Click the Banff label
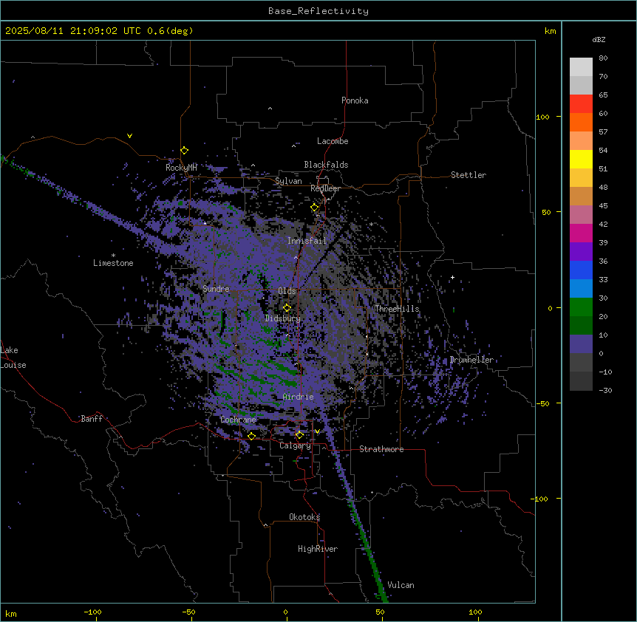Viewport: 637px width, 622px height. pyautogui.click(x=92, y=419)
